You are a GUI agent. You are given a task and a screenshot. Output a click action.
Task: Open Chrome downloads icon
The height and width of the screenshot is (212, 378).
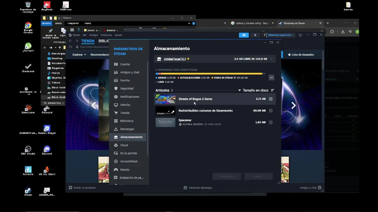343,32
